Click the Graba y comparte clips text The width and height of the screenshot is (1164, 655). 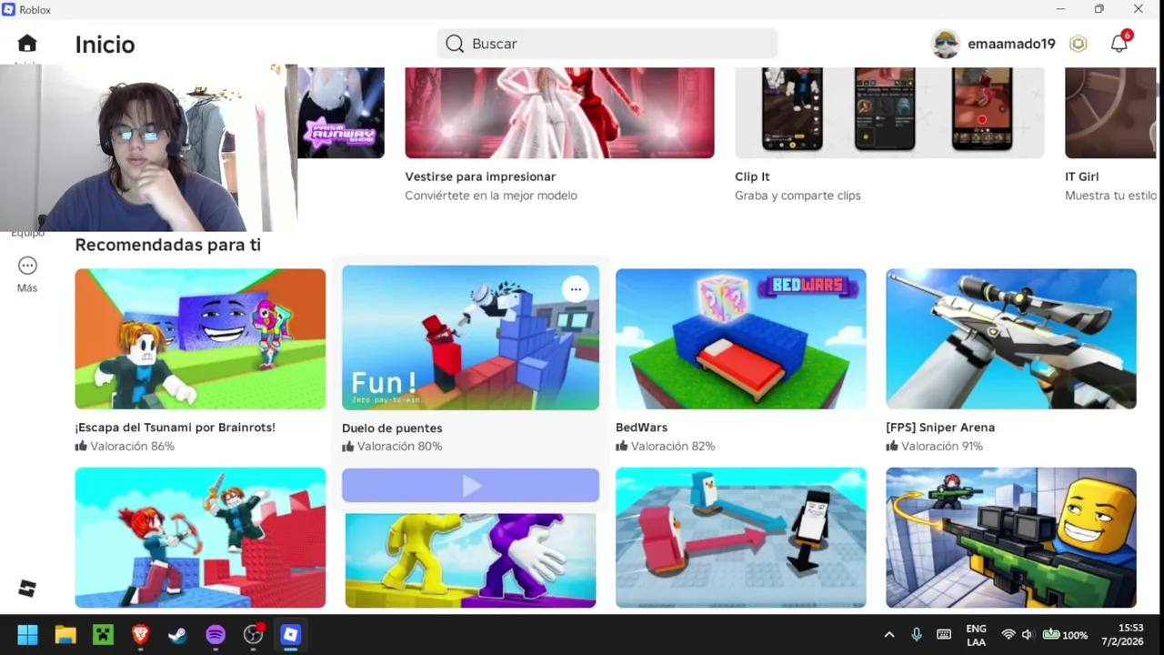point(798,196)
